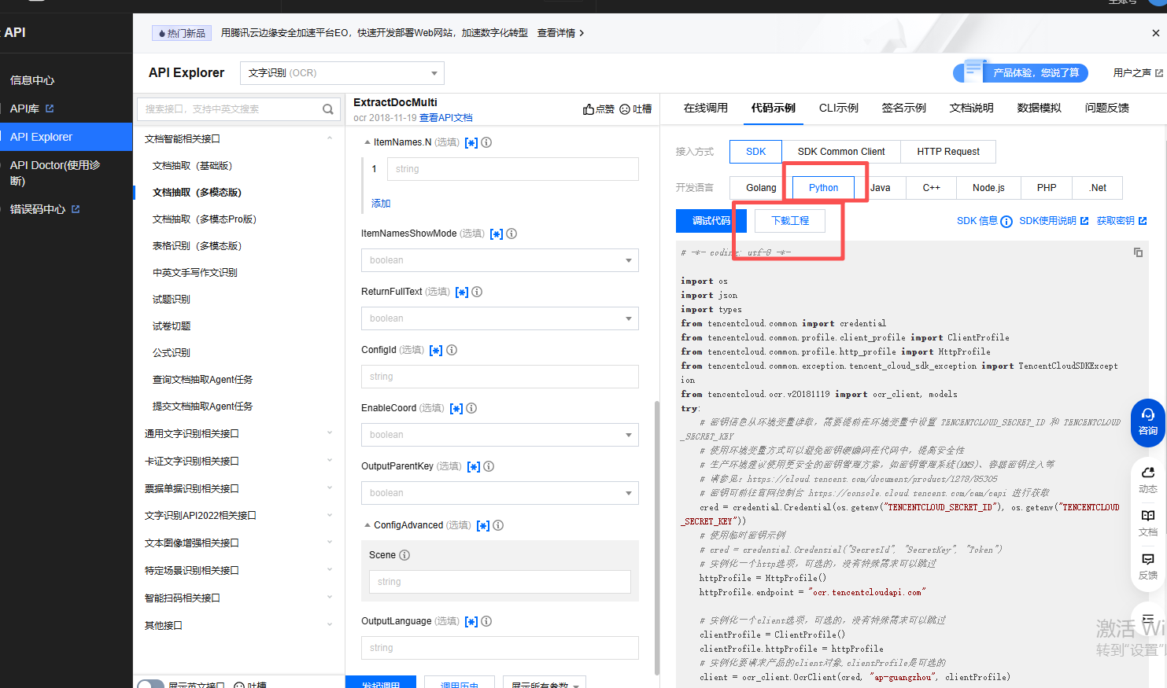Screen dimensions: 1167x688
Task: Click the [*] icon next to ReturnFullText
Action: [x=462, y=292]
